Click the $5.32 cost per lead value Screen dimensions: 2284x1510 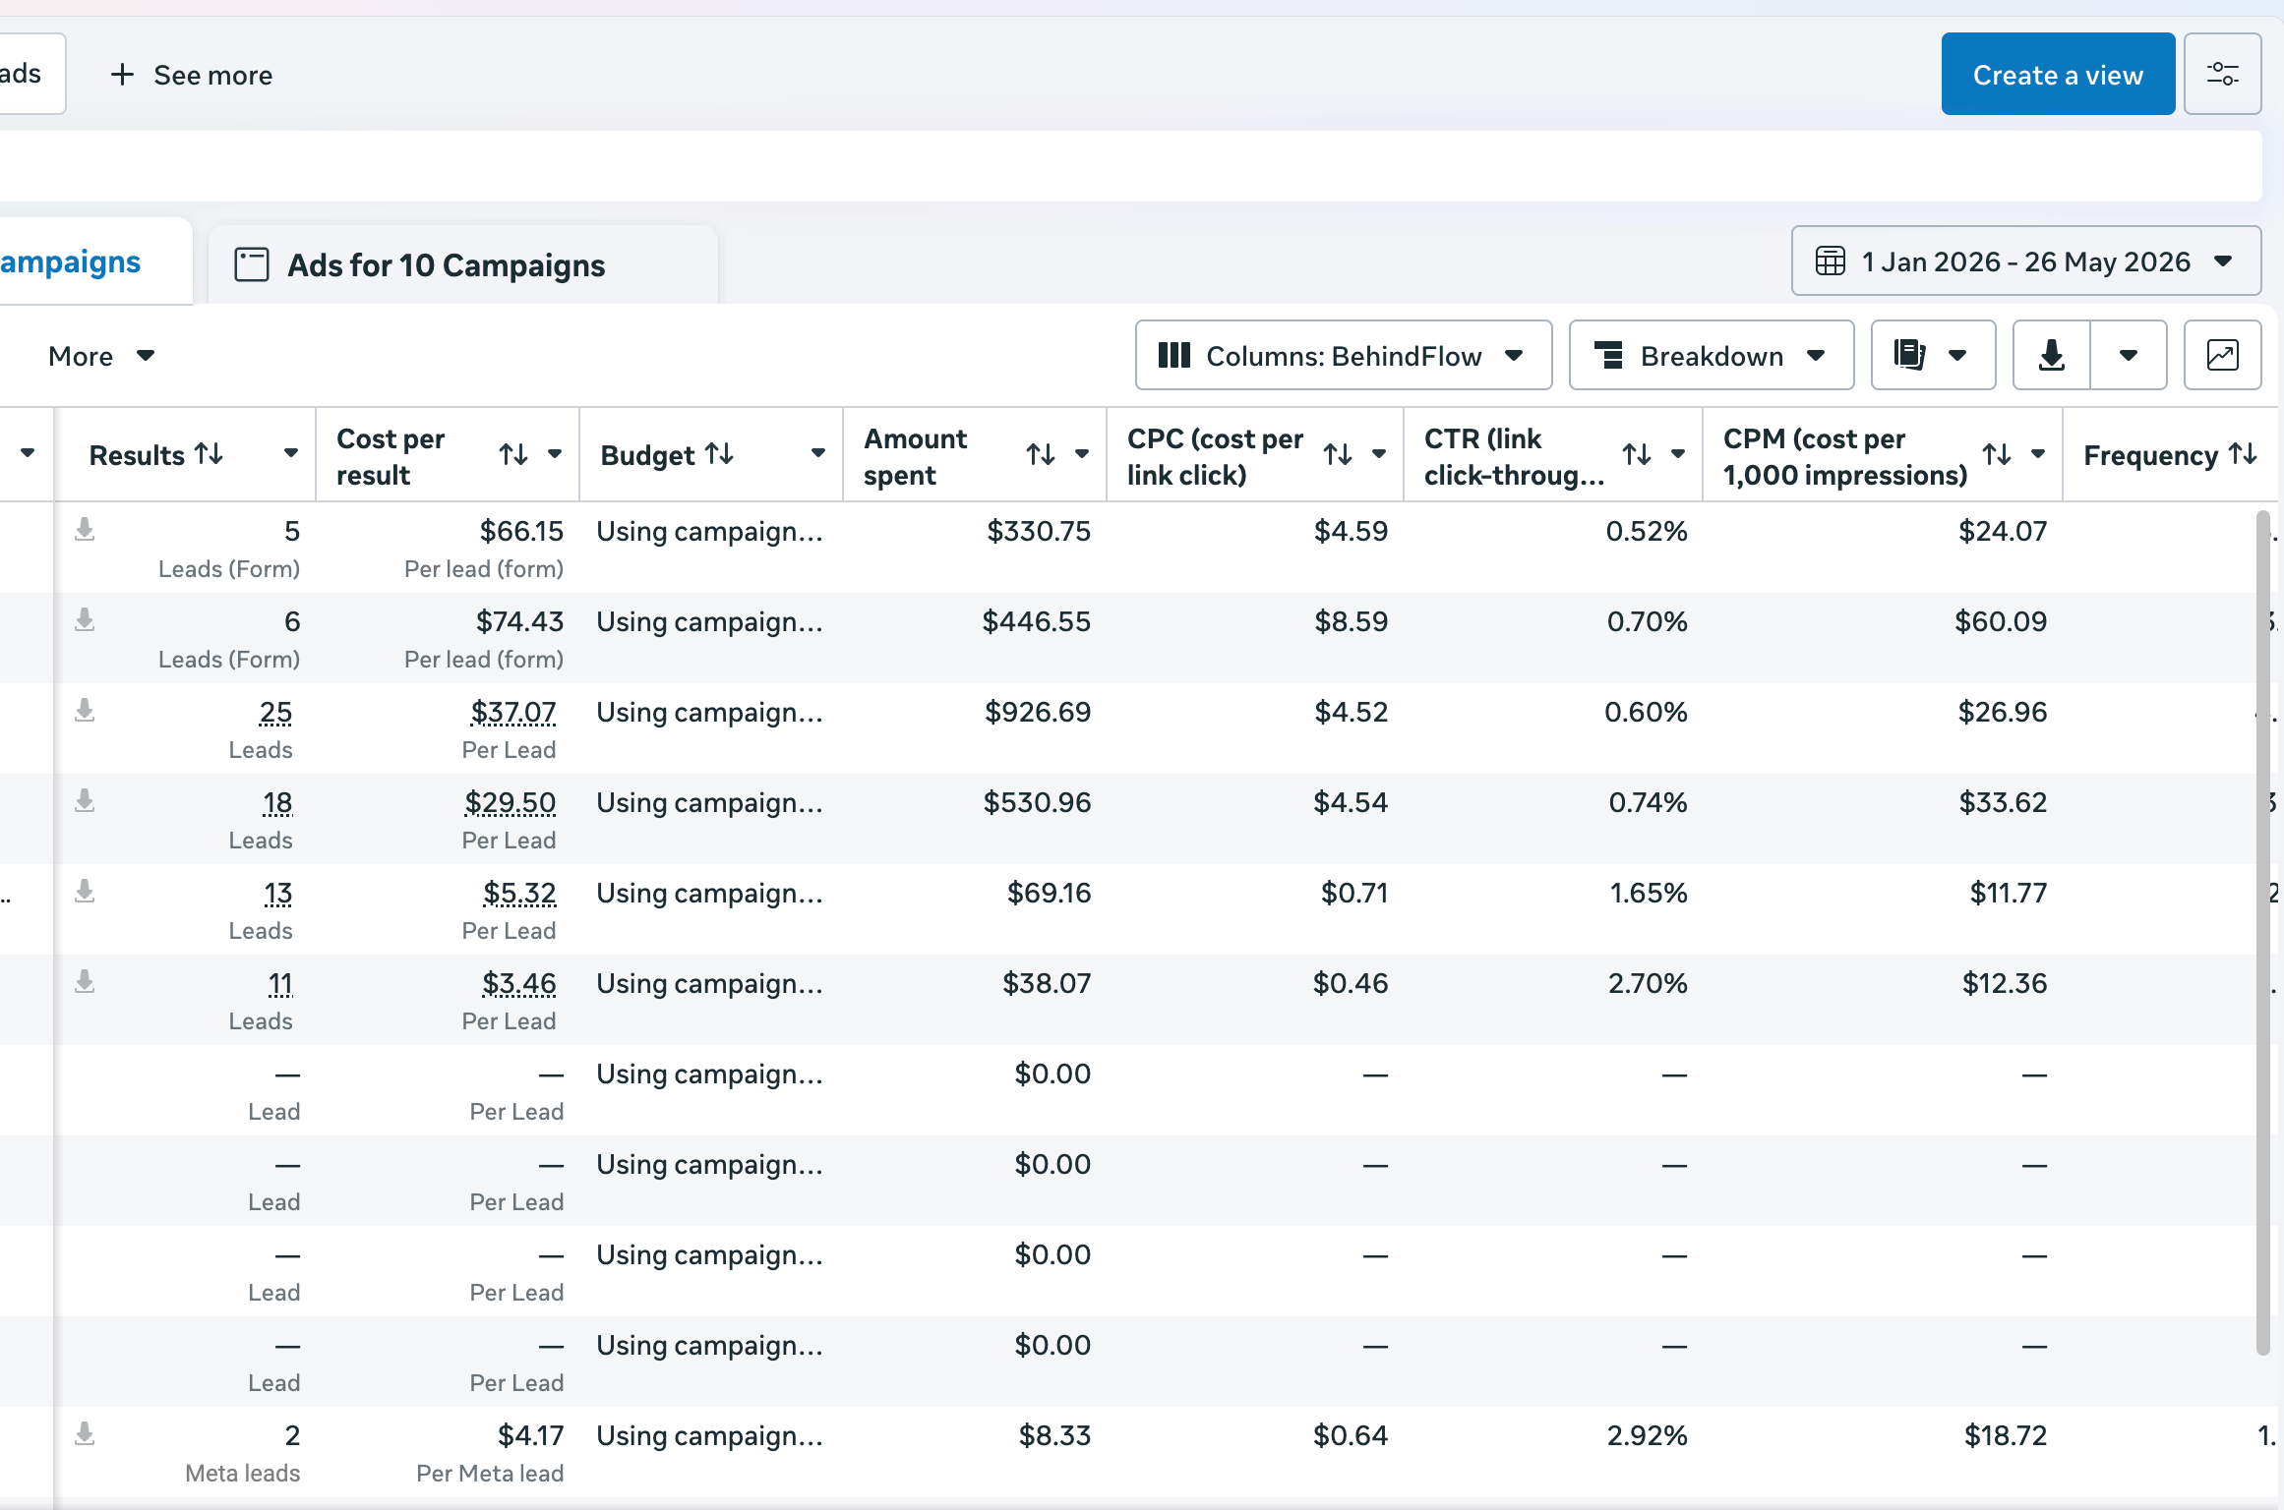519,893
